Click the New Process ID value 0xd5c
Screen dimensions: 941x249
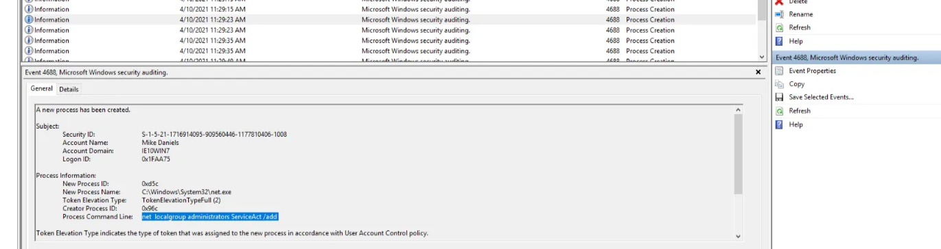coord(150,184)
